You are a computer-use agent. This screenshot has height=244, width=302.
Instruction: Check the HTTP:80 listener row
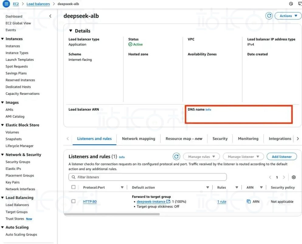click(x=73, y=201)
